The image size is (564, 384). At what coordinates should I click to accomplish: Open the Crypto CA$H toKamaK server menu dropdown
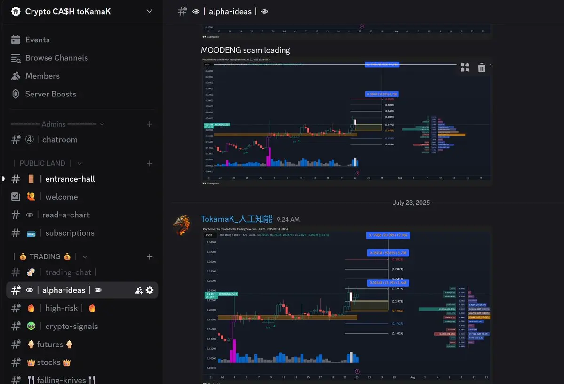(x=149, y=11)
